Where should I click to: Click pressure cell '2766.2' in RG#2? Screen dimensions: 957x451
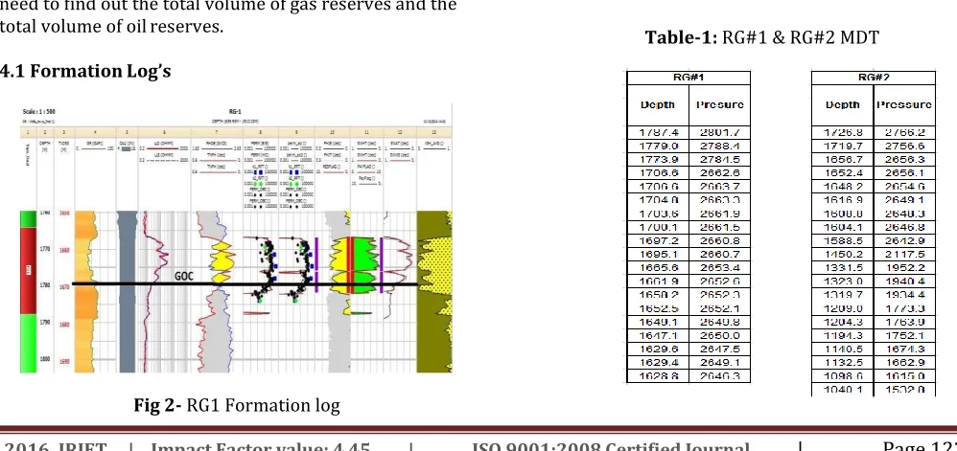[905, 132]
